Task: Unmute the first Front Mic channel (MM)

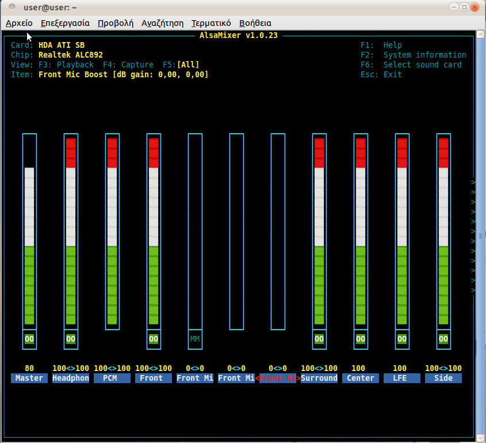Action: coord(195,339)
